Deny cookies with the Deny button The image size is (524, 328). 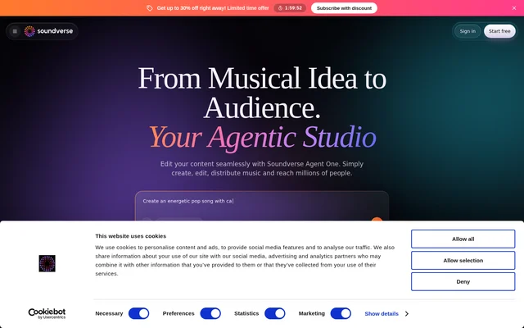coord(463,281)
